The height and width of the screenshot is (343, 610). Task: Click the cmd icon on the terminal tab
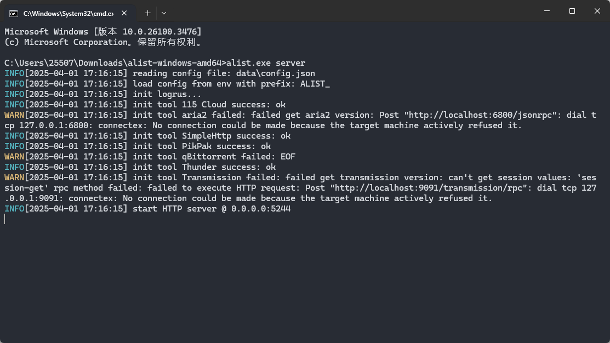coord(14,13)
